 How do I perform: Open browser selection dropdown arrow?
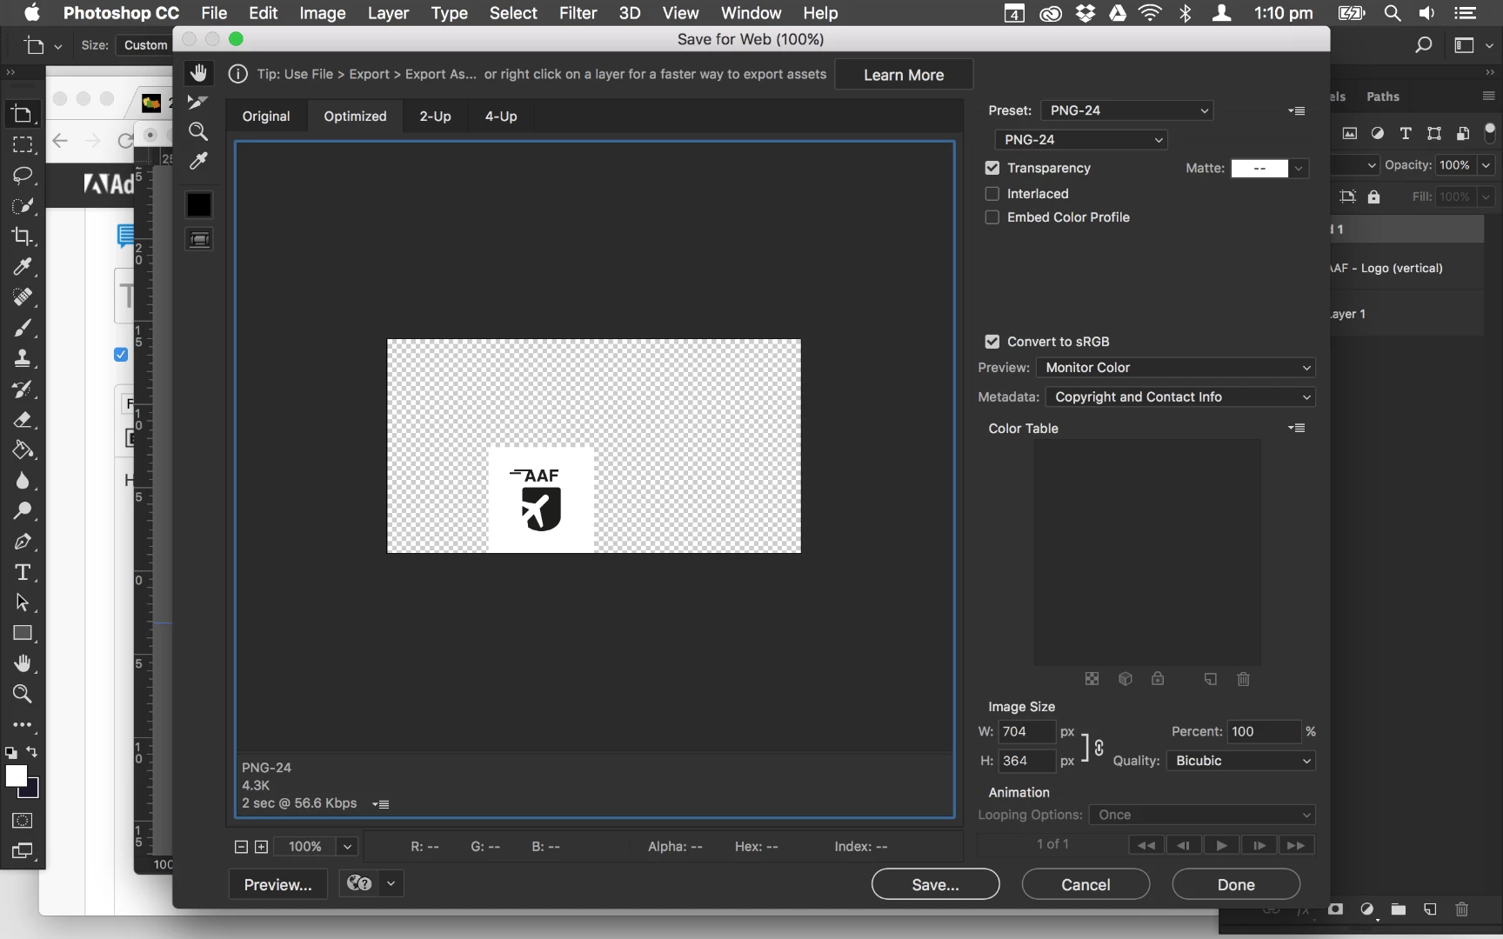click(x=391, y=884)
